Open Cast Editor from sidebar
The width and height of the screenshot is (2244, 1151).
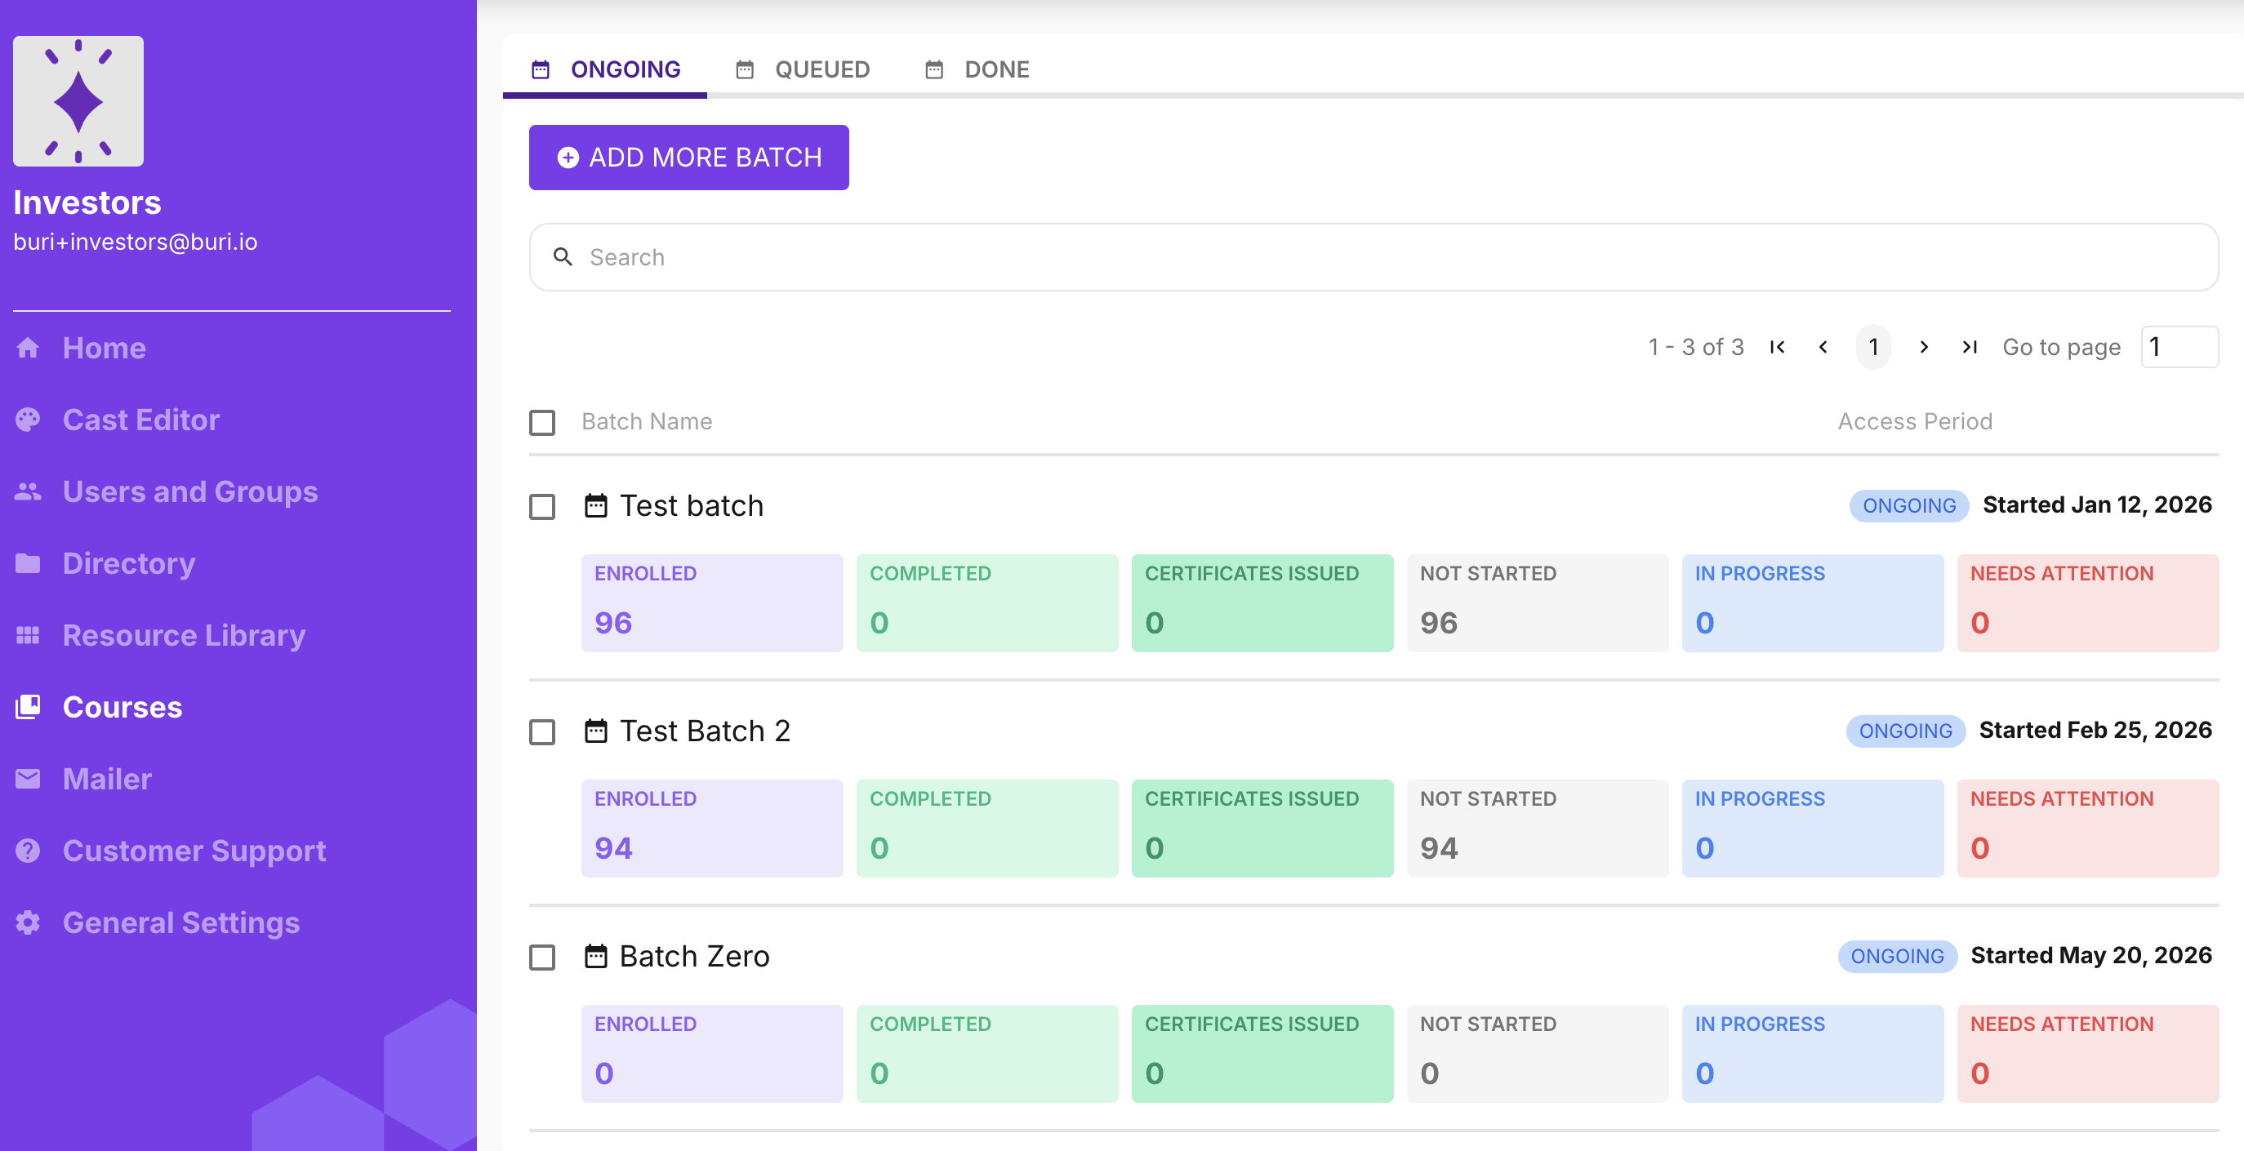pos(141,420)
